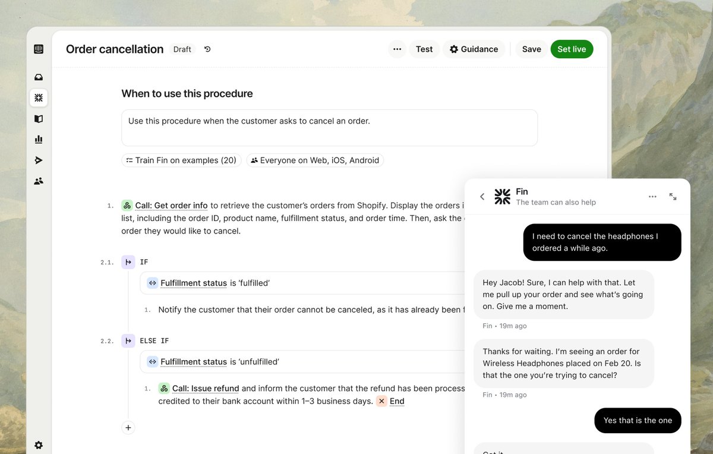Image resolution: width=713 pixels, height=454 pixels.
Task: Edit the Fulfillment status is 'fulfilled' condition
Action: [302, 283]
